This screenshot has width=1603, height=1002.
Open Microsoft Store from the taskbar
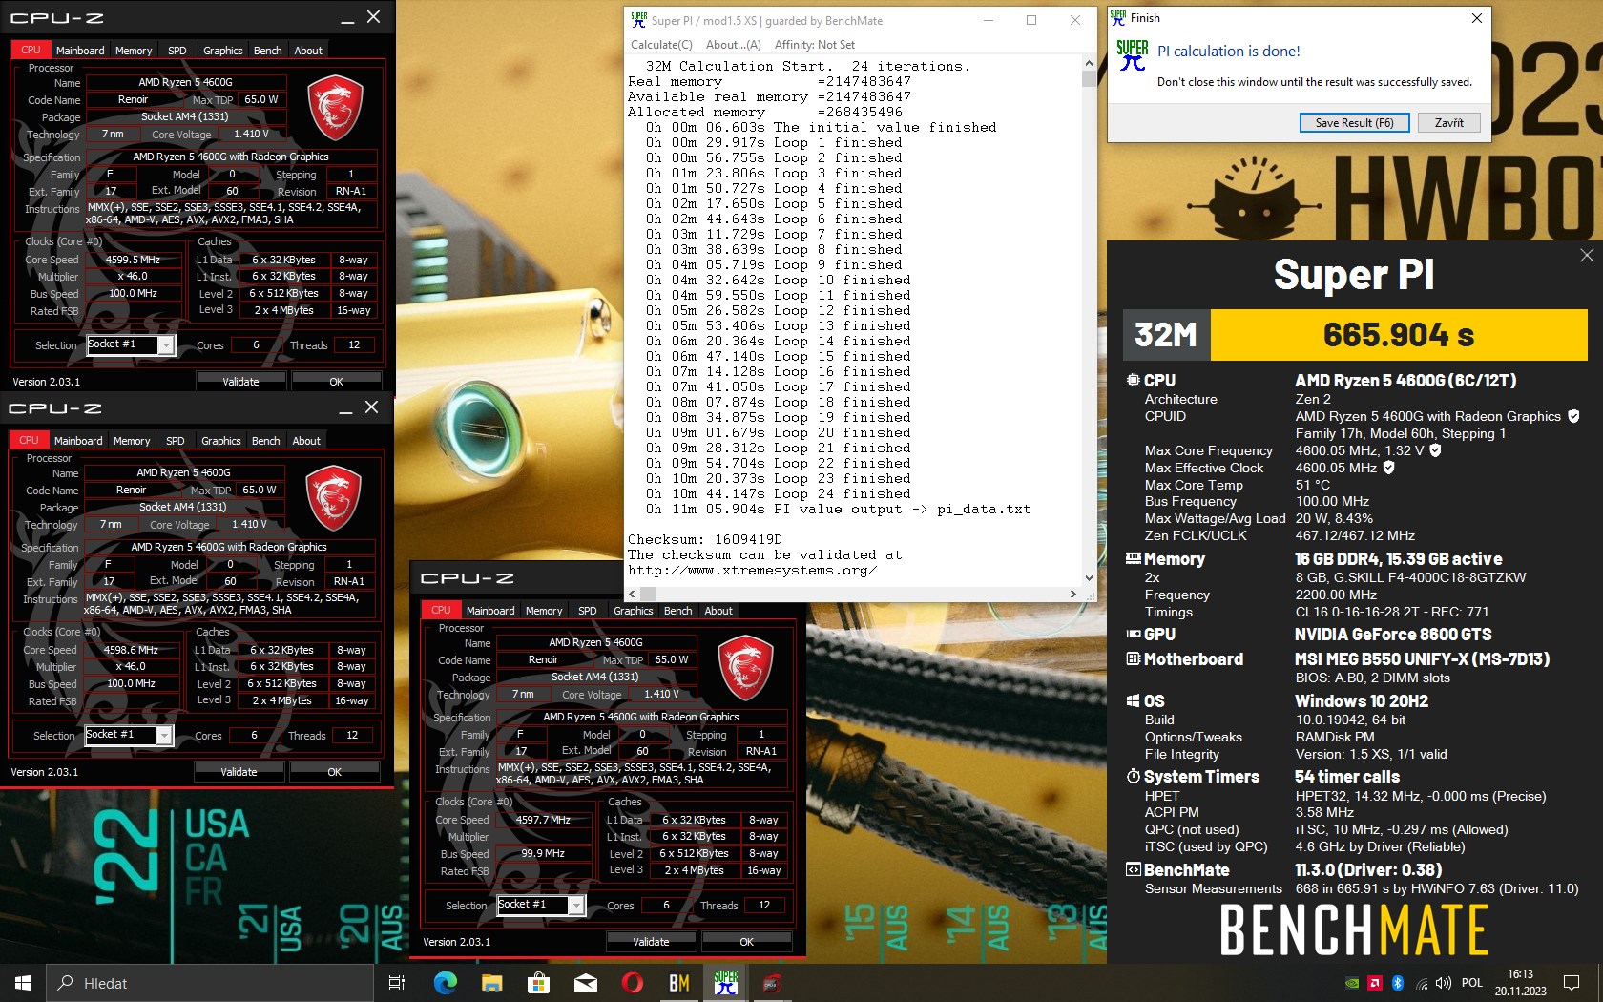point(538,983)
